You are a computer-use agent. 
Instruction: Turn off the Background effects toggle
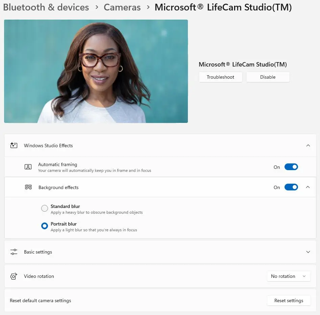coord(291,187)
